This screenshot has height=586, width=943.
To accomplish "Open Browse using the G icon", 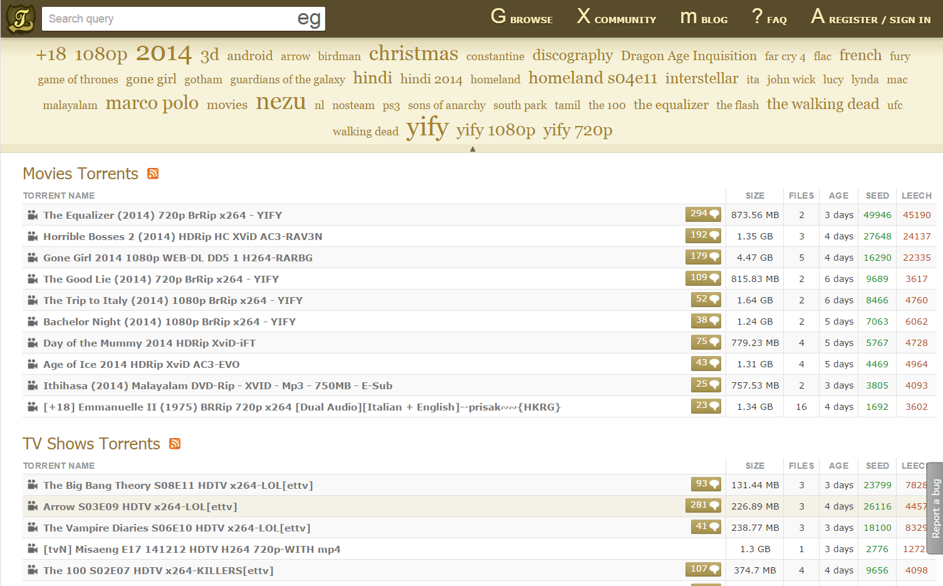I will (498, 16).
